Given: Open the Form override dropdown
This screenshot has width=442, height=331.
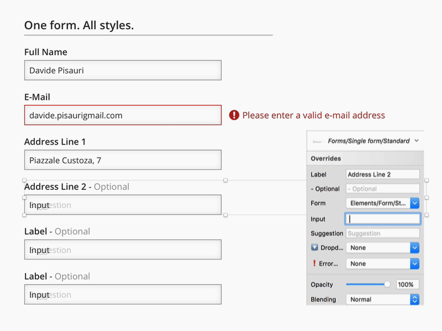Looking at the screenshot, I should tap(382, 203).
